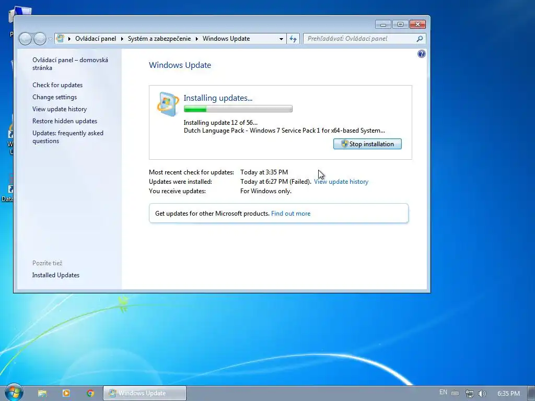Launch Windows Media Player from taskbar
This screenshot has height=401, width=535.
tap(66, 393)
